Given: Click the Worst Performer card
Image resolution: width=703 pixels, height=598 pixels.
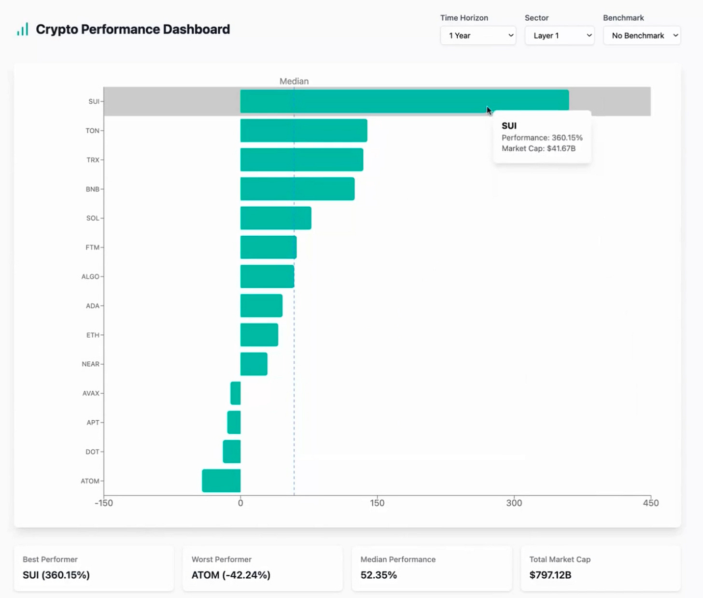Looking at the screenshot, I should tap(263, 569).
